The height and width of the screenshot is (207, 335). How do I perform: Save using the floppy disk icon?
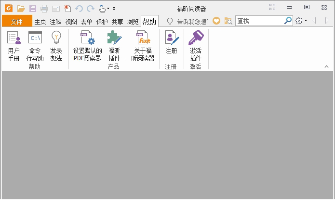(x=33, y=9)
